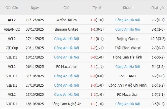Select the VIE Cup league label
Image resolution: width=167 pixels, height=109 pixels.
click(12, 48)
